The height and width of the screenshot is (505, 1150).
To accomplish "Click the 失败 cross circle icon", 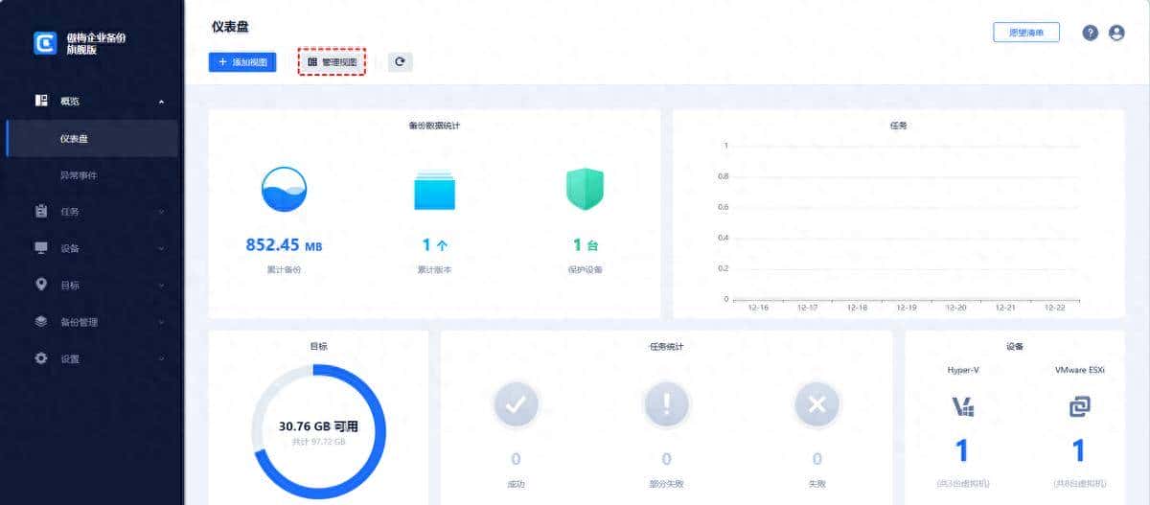I will (x=816, y=405).
